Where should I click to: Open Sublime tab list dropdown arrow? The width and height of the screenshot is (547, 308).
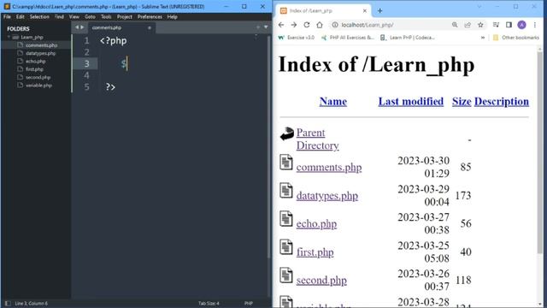click(266, 27)
